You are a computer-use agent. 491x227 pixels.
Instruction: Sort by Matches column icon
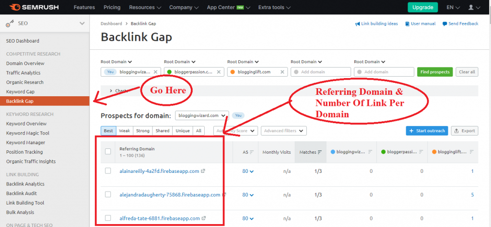(320, 152)
